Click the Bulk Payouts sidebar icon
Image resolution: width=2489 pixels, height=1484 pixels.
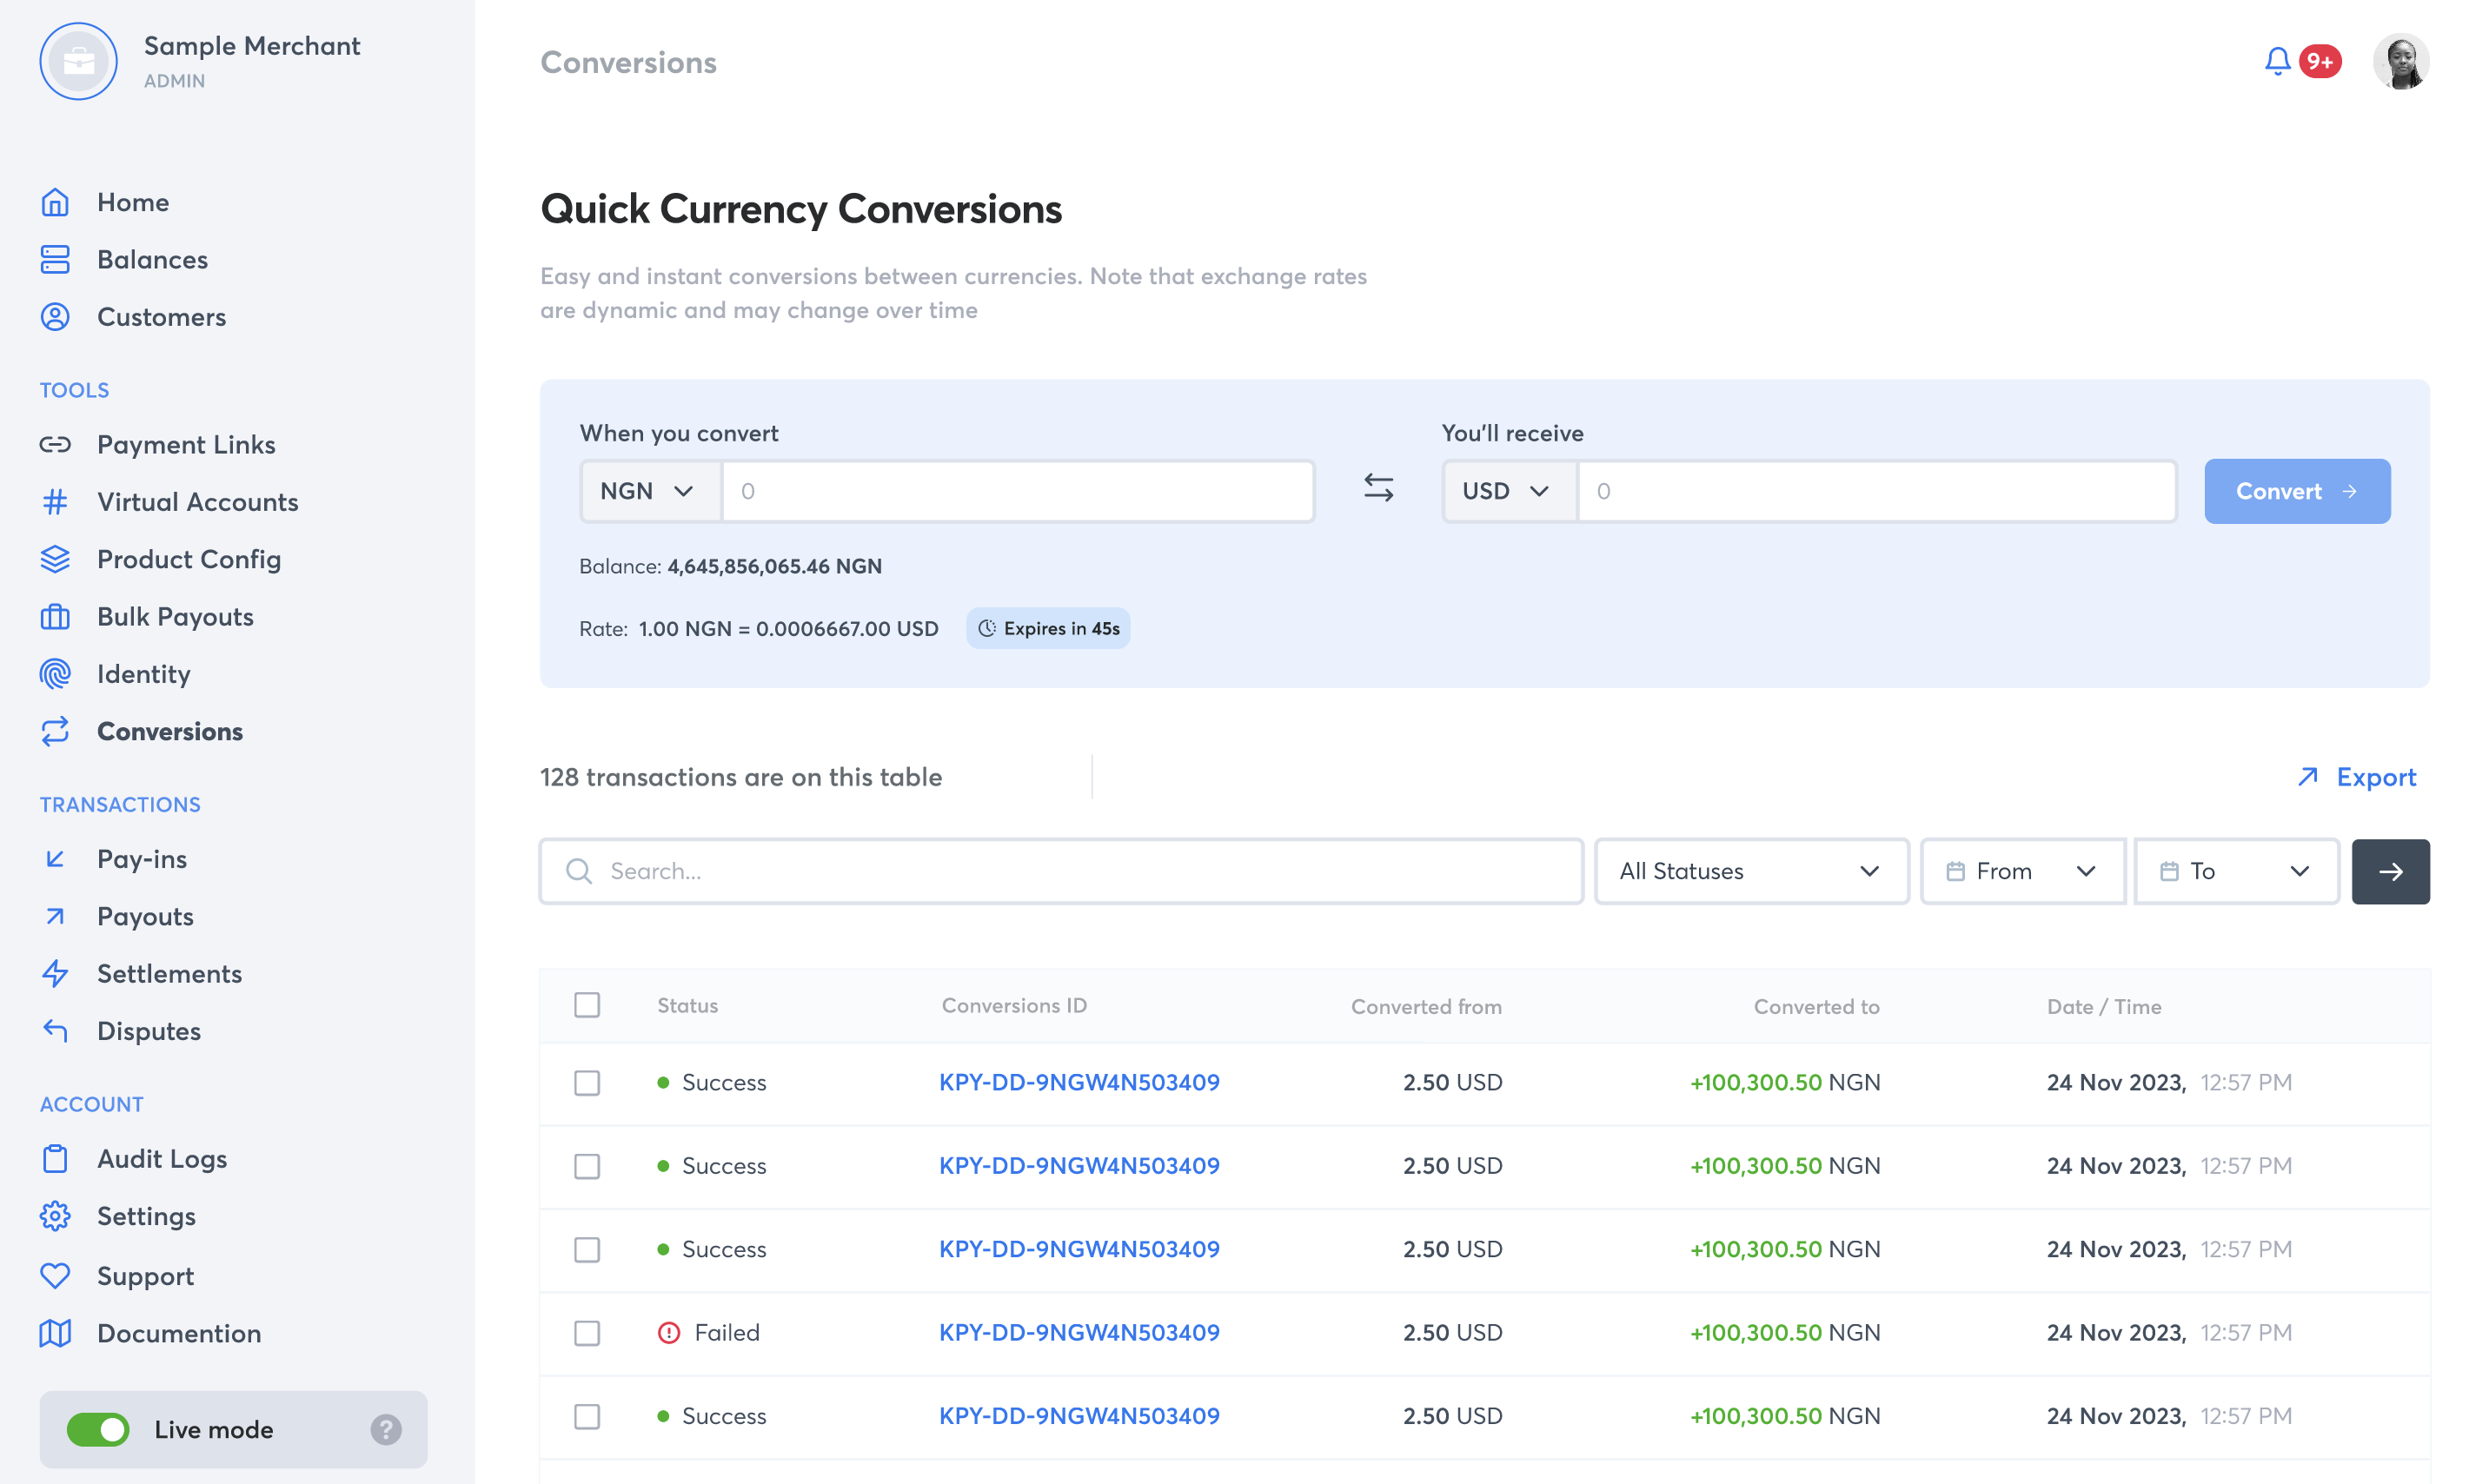pyautogui.click(x=55, y=615)
